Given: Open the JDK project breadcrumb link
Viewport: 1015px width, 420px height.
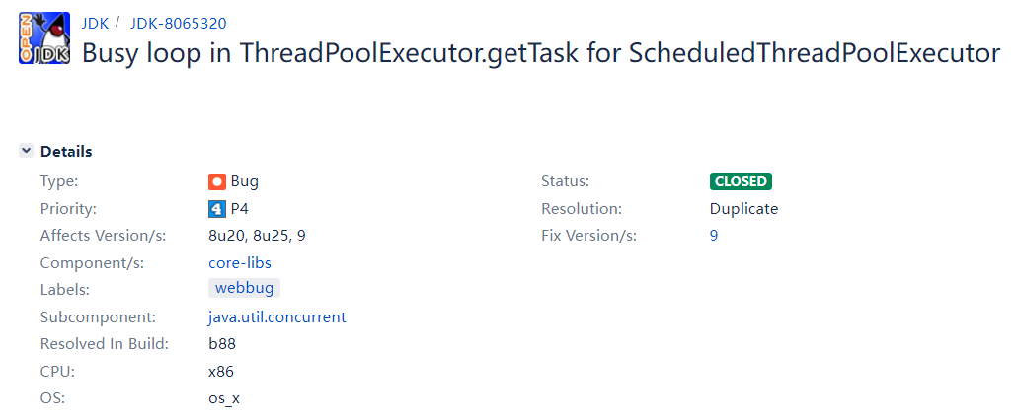Looking at the screenshot, I should (x=95, y=23).
